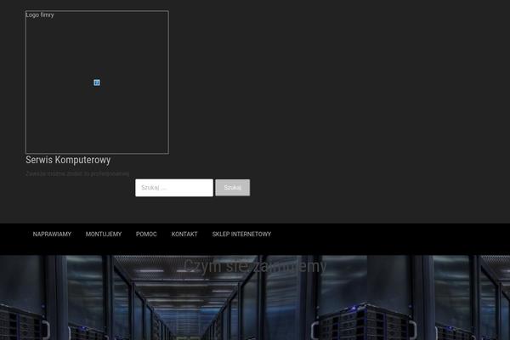This screenshot has width=510, height=340.
Task: Focus the Szukaj search input field
Action: coord(174,188)
